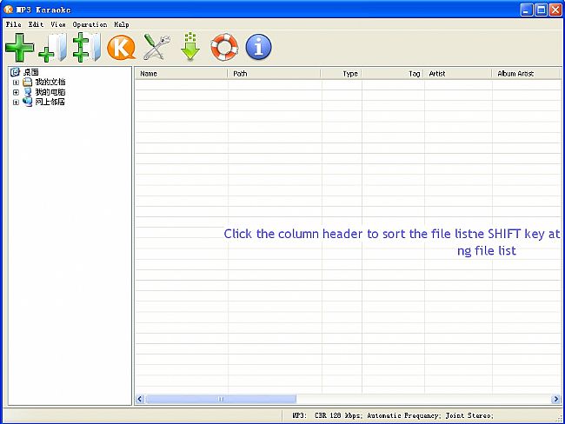Close the MP3 Karaoke window

(555, 10)
